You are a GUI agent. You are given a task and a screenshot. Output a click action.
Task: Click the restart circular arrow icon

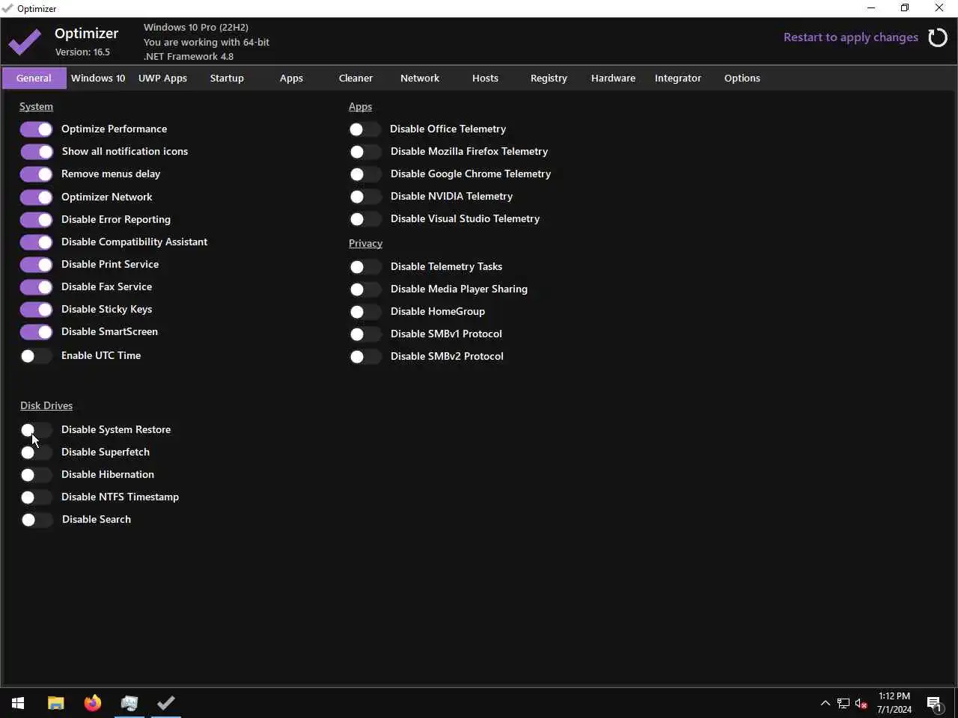(938, 37)
